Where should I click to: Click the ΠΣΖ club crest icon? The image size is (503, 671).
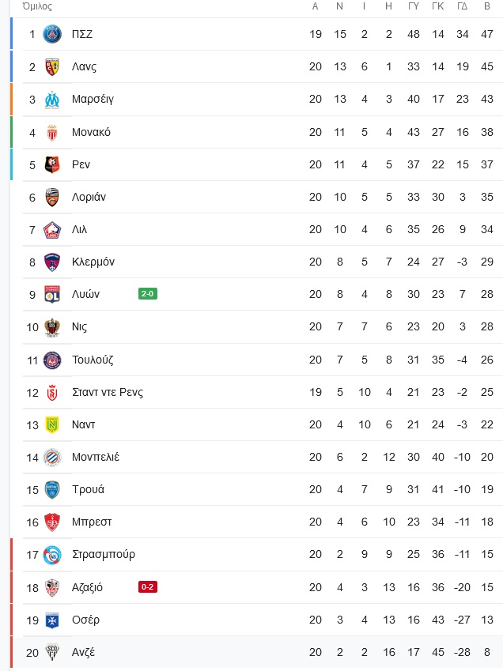(x=52, y=34)
